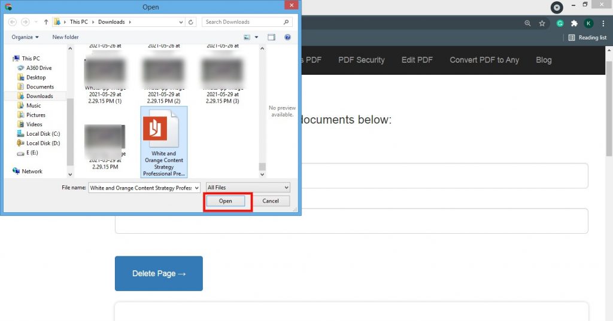Click the recent pages dropdown arrow beside Forward
613x321 pixels.
tap(36, 22)
